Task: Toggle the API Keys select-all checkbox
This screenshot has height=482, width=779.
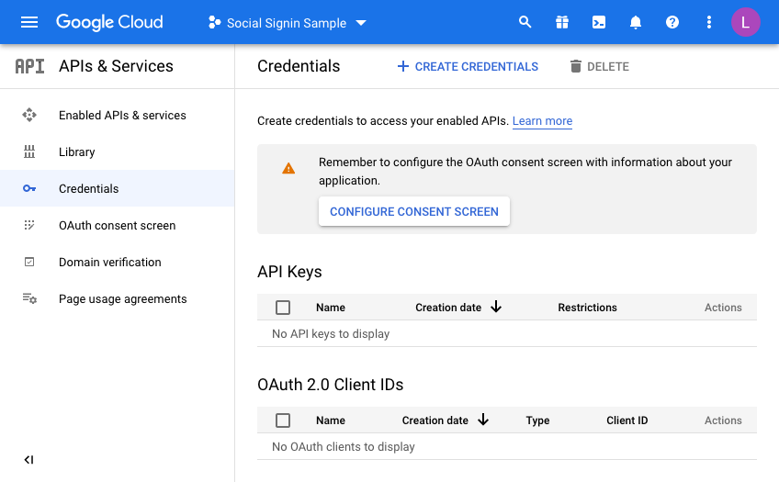Action: (283, 308)
